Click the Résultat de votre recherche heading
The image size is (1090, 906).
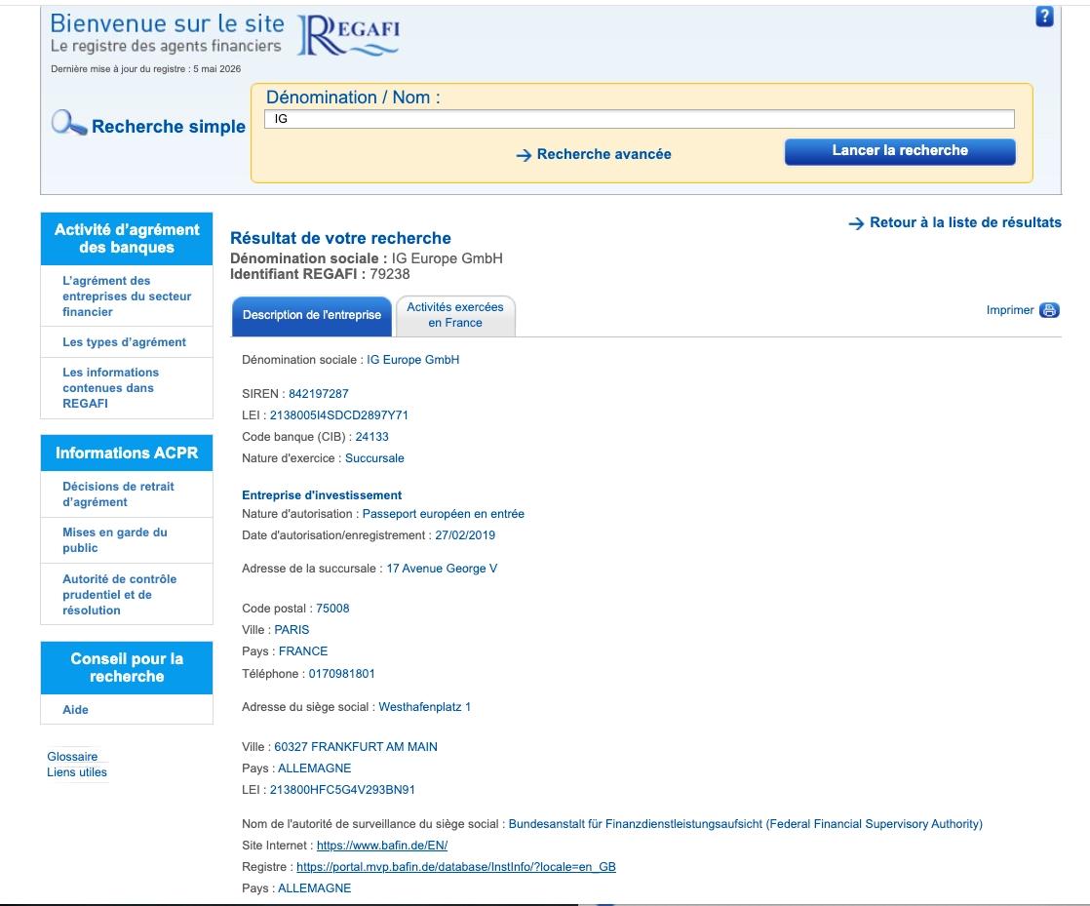click(340, 238)
